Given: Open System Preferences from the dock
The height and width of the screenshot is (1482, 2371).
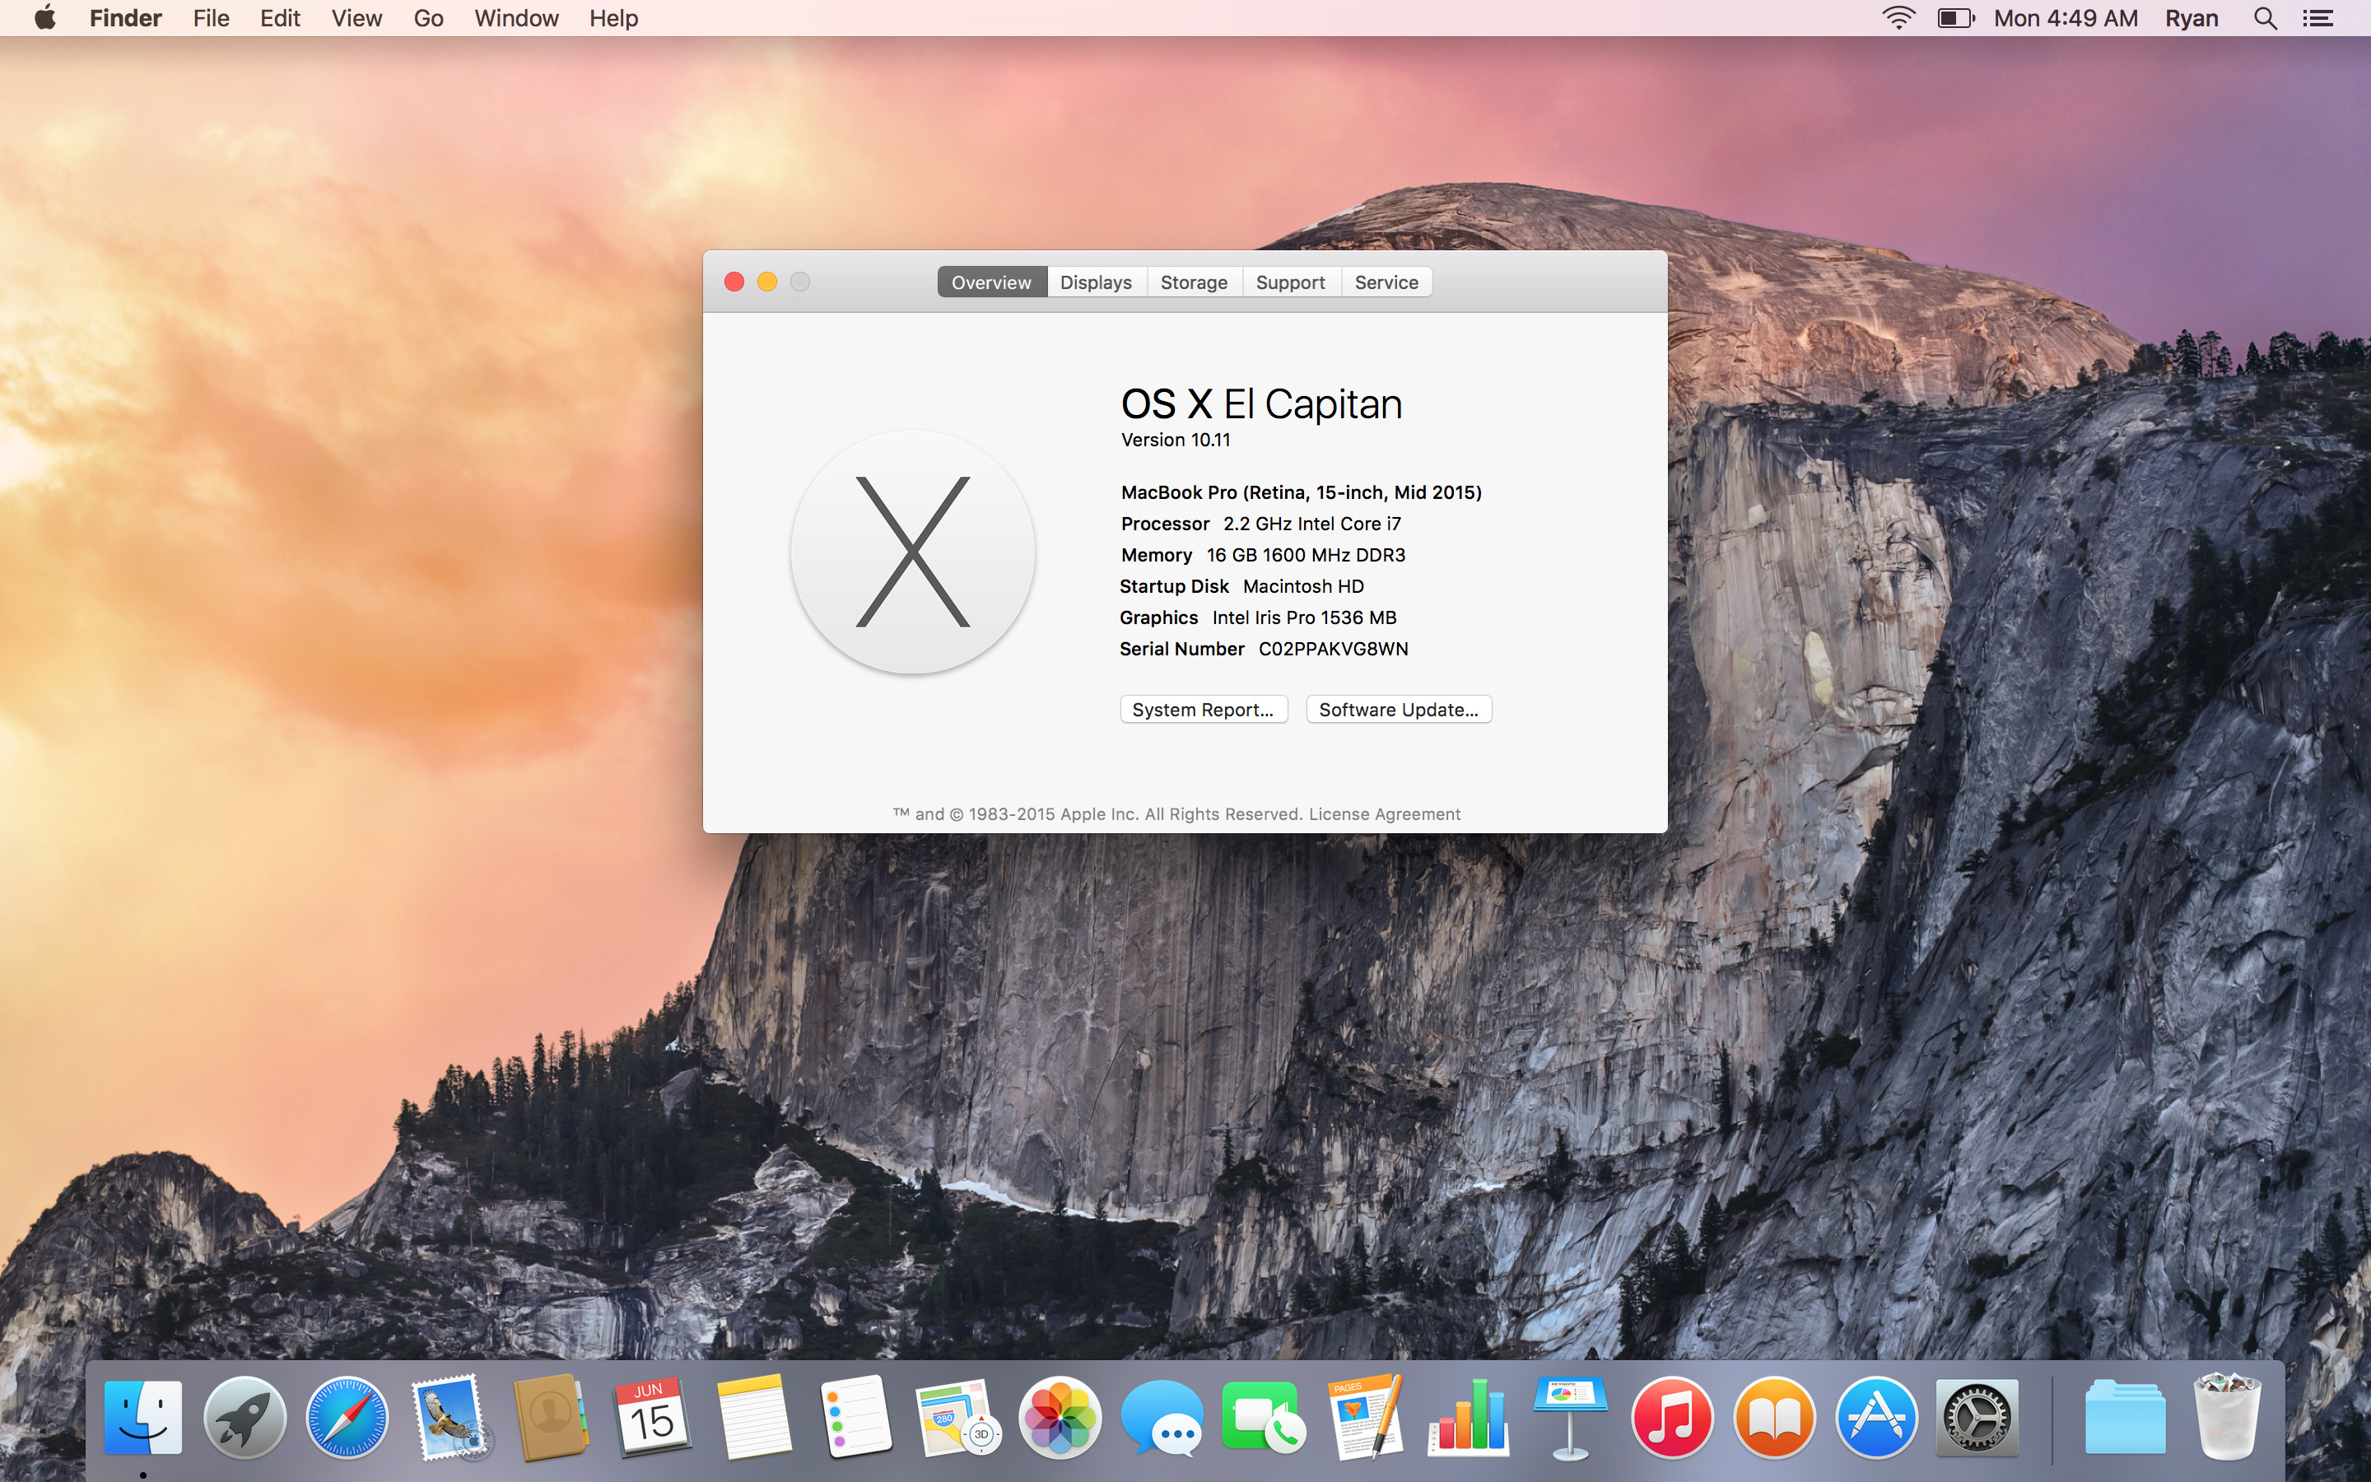Looking at the screenshot, I should pyautogui.click(x=1977, y=1417).
